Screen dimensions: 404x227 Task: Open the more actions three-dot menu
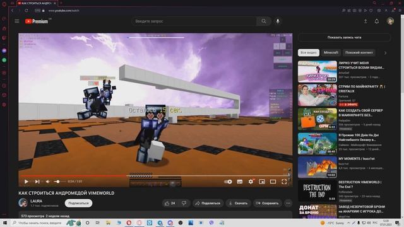(x=288, y=203)
